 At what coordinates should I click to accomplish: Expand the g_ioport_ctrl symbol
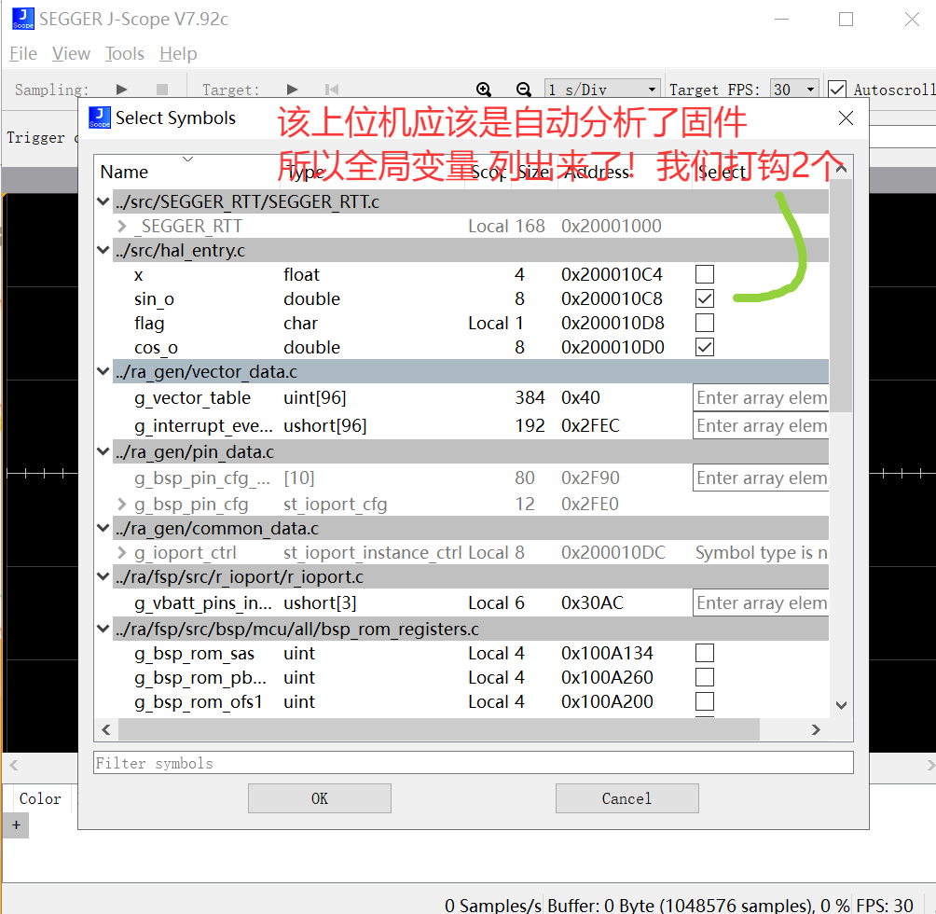(122, 553)
